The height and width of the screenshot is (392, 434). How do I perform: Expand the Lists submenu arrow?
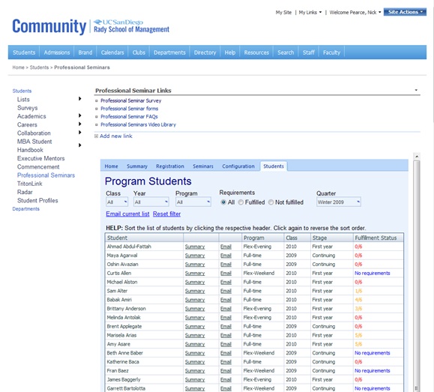pyautogui.click(x=80, y=98)
